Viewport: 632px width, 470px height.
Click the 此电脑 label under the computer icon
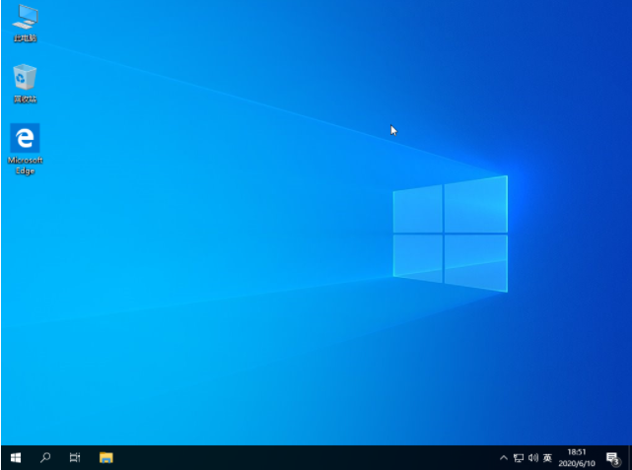coord(25,38)
